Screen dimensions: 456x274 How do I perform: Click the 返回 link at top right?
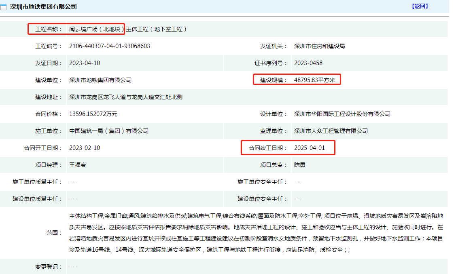point(420,6)
